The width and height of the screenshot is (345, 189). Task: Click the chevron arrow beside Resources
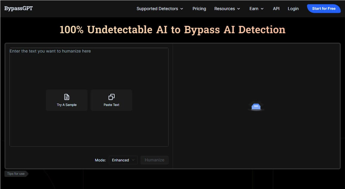point(238,9)
